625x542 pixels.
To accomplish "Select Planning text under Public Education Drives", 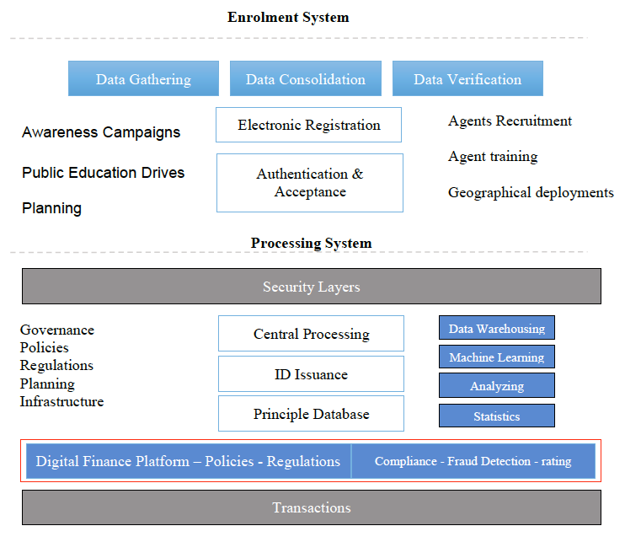I will [52, 208].
